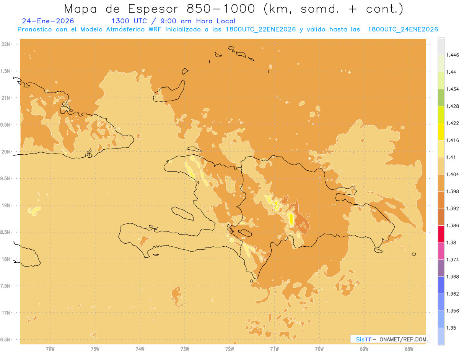This screenshot has height=354, width=459.
Task: Pick the blue 1.362–1.368 legend swatch
Action: click(x=441, y=285)
